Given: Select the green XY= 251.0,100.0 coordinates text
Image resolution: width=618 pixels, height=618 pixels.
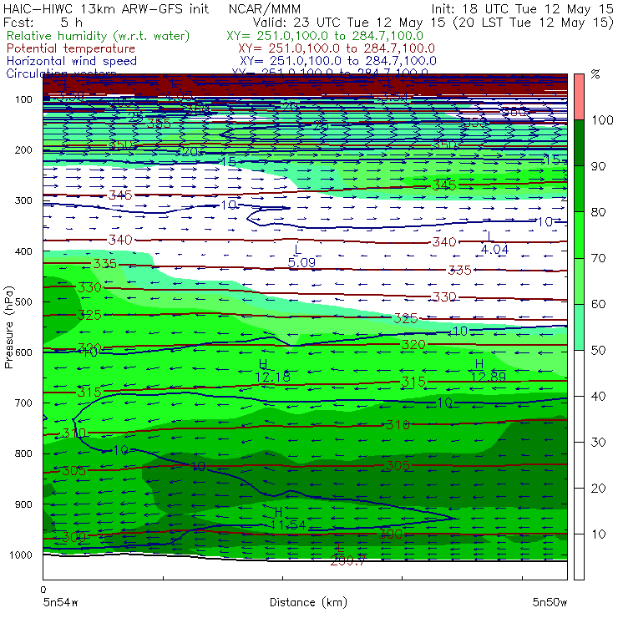Looking at the screenshot, I should tap(325, 36).
